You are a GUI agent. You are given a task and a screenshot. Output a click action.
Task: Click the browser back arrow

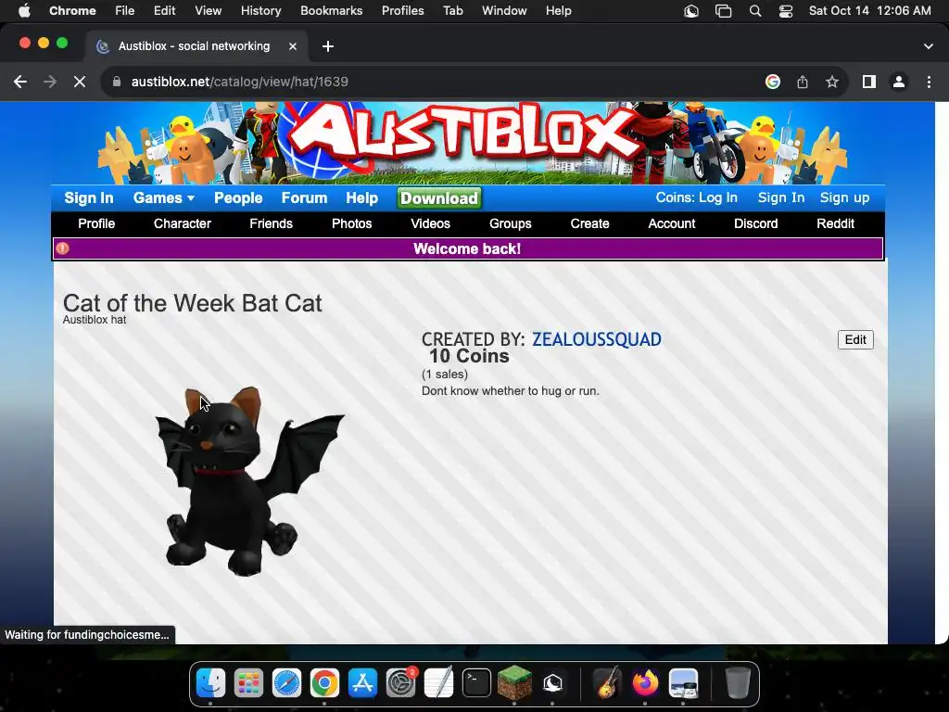pos(20,82)
